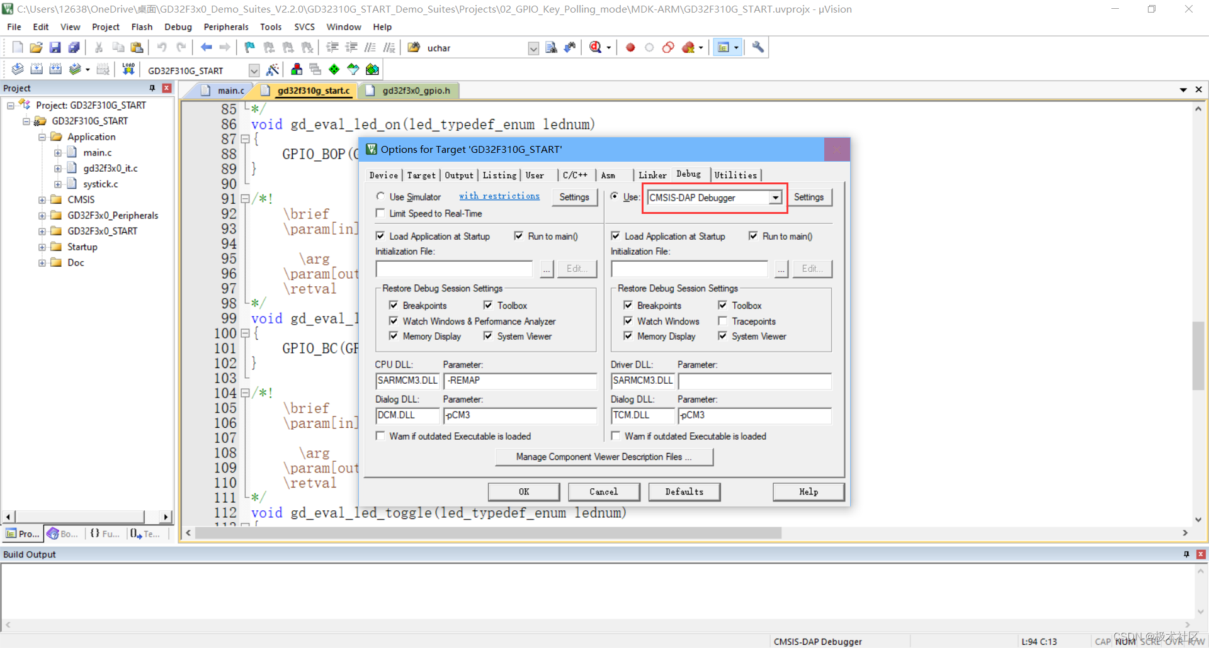Toggle hardware-side Memory Display checkbox
The height and width of the screenshot is (648, 1209).
tap(628, 336)
